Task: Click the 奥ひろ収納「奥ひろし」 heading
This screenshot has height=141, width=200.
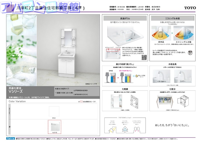Action: (125, 64)
